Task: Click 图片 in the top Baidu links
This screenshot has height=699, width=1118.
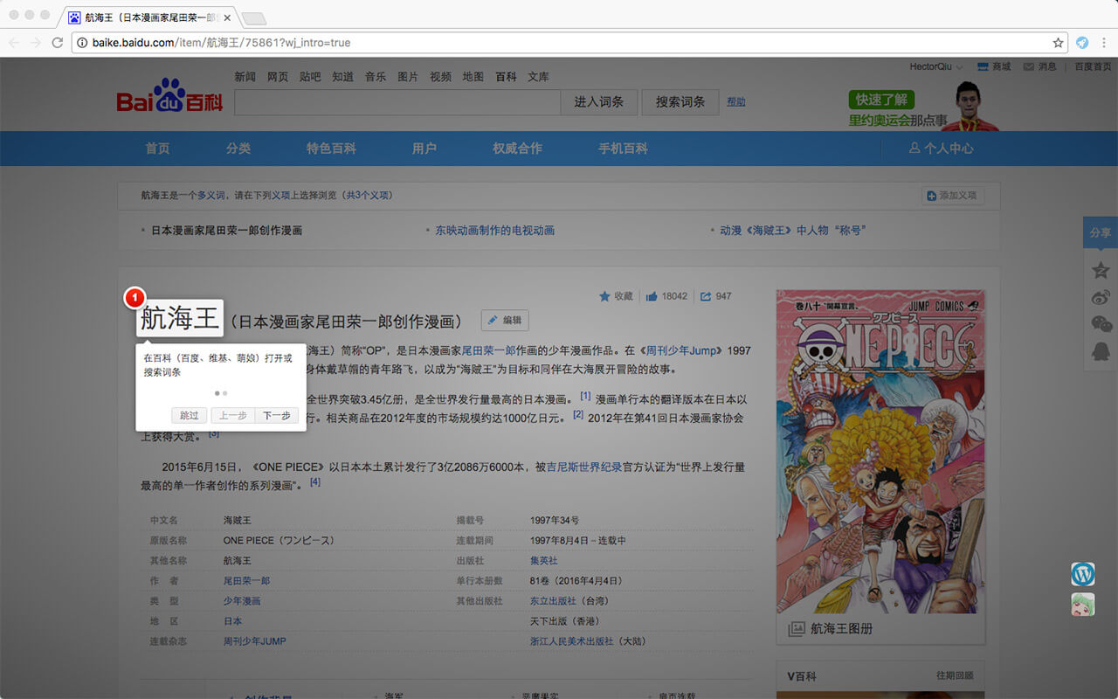Action: [408, 77]
